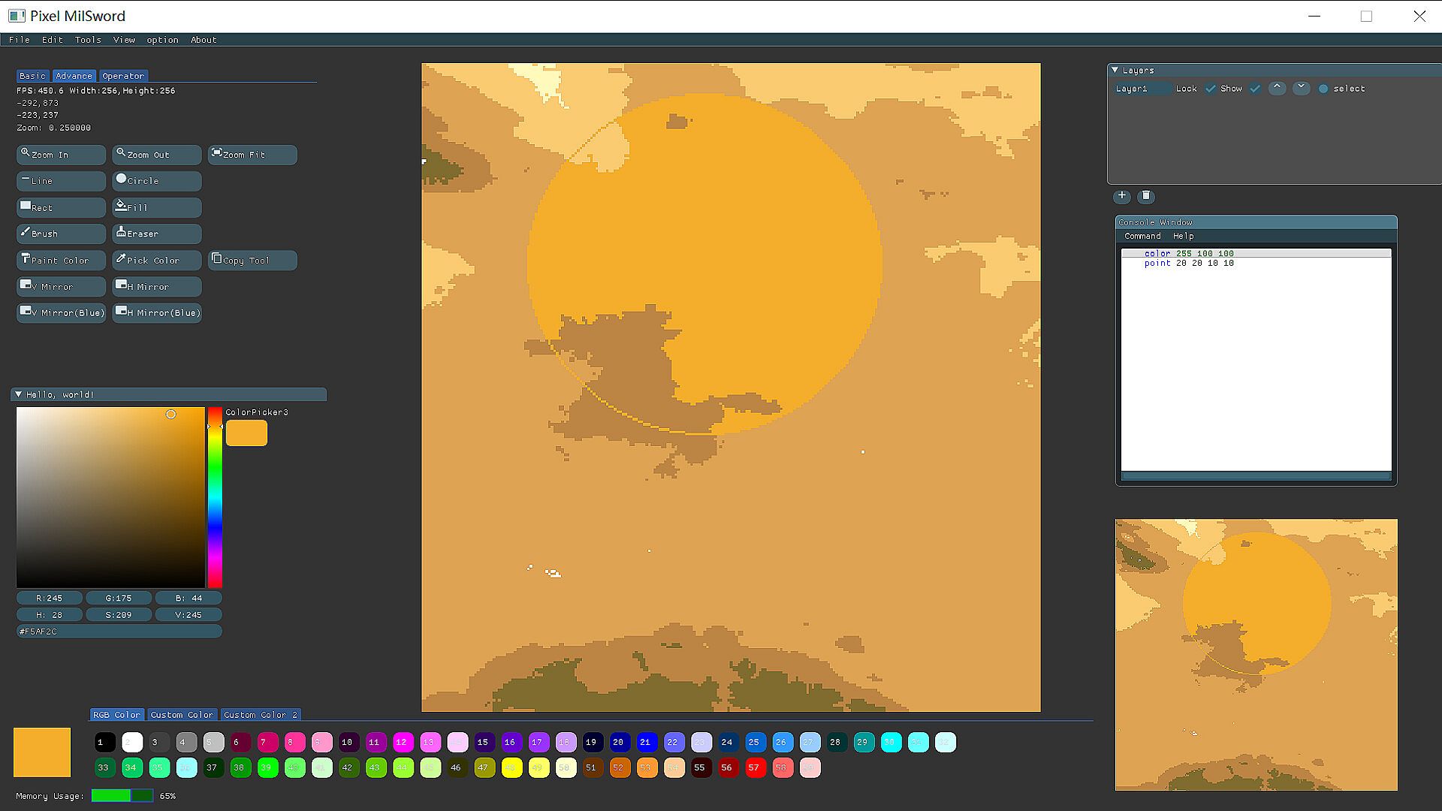Add a new layer with plus icon
The image size is (1442, 811).
point(1121,196)
